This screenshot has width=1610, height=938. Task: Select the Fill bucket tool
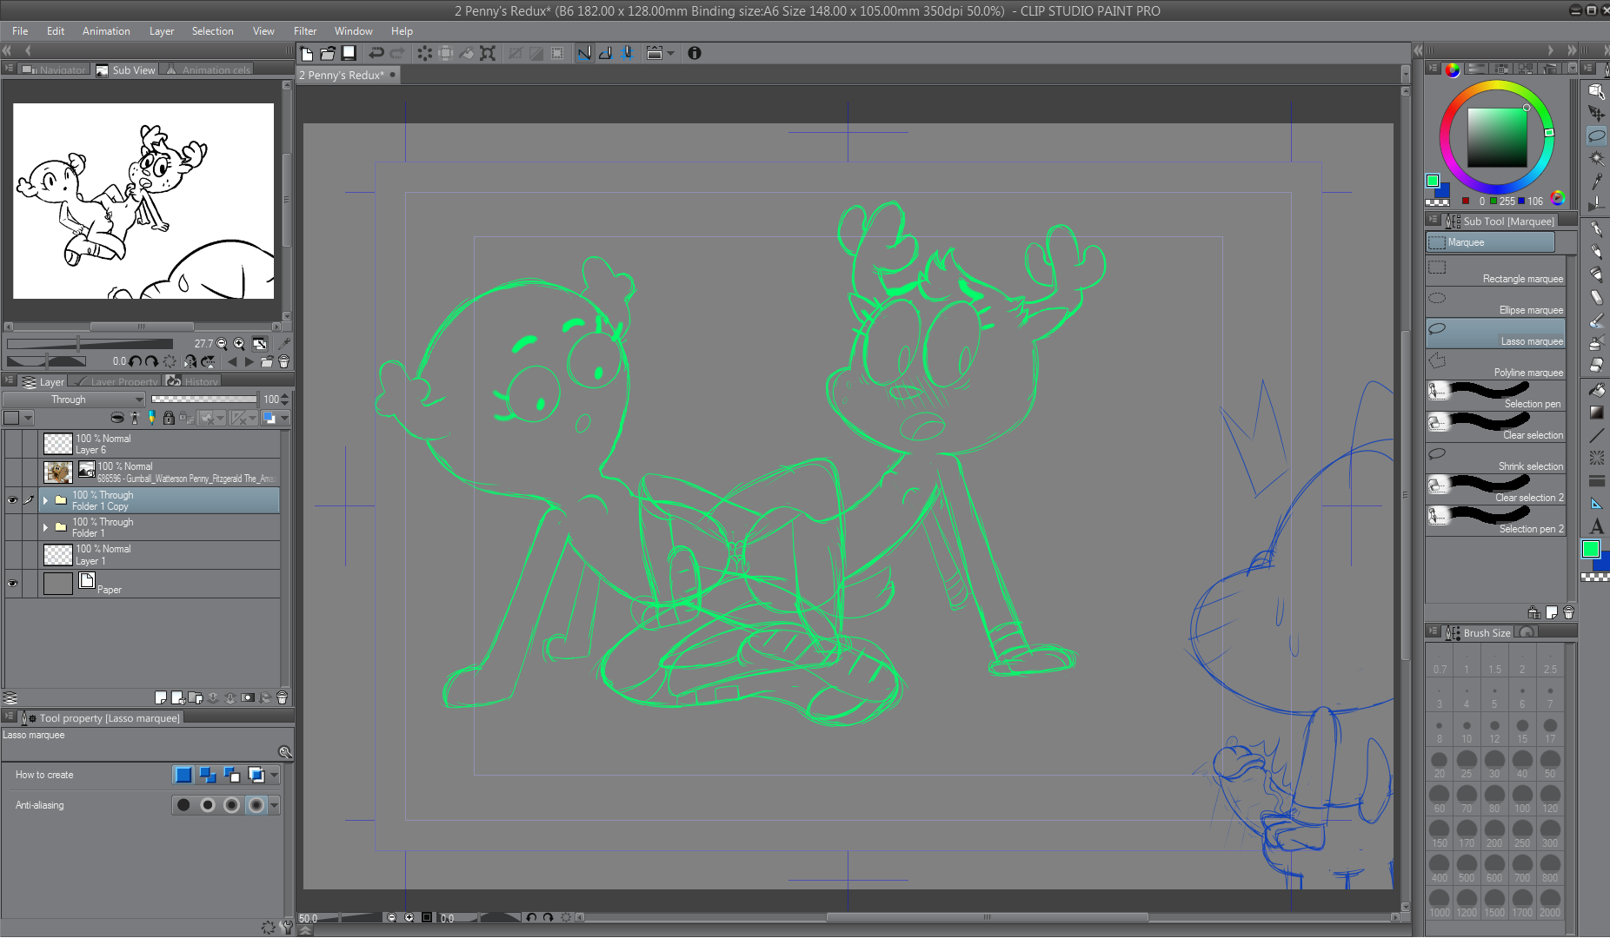(1596, 390)
